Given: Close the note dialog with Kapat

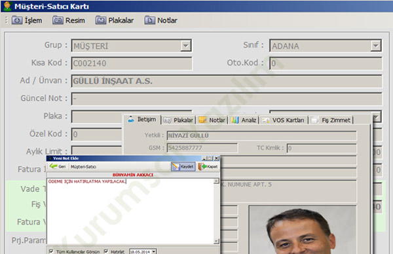Looking at the screenshot, I should click(x=208, y=166).
